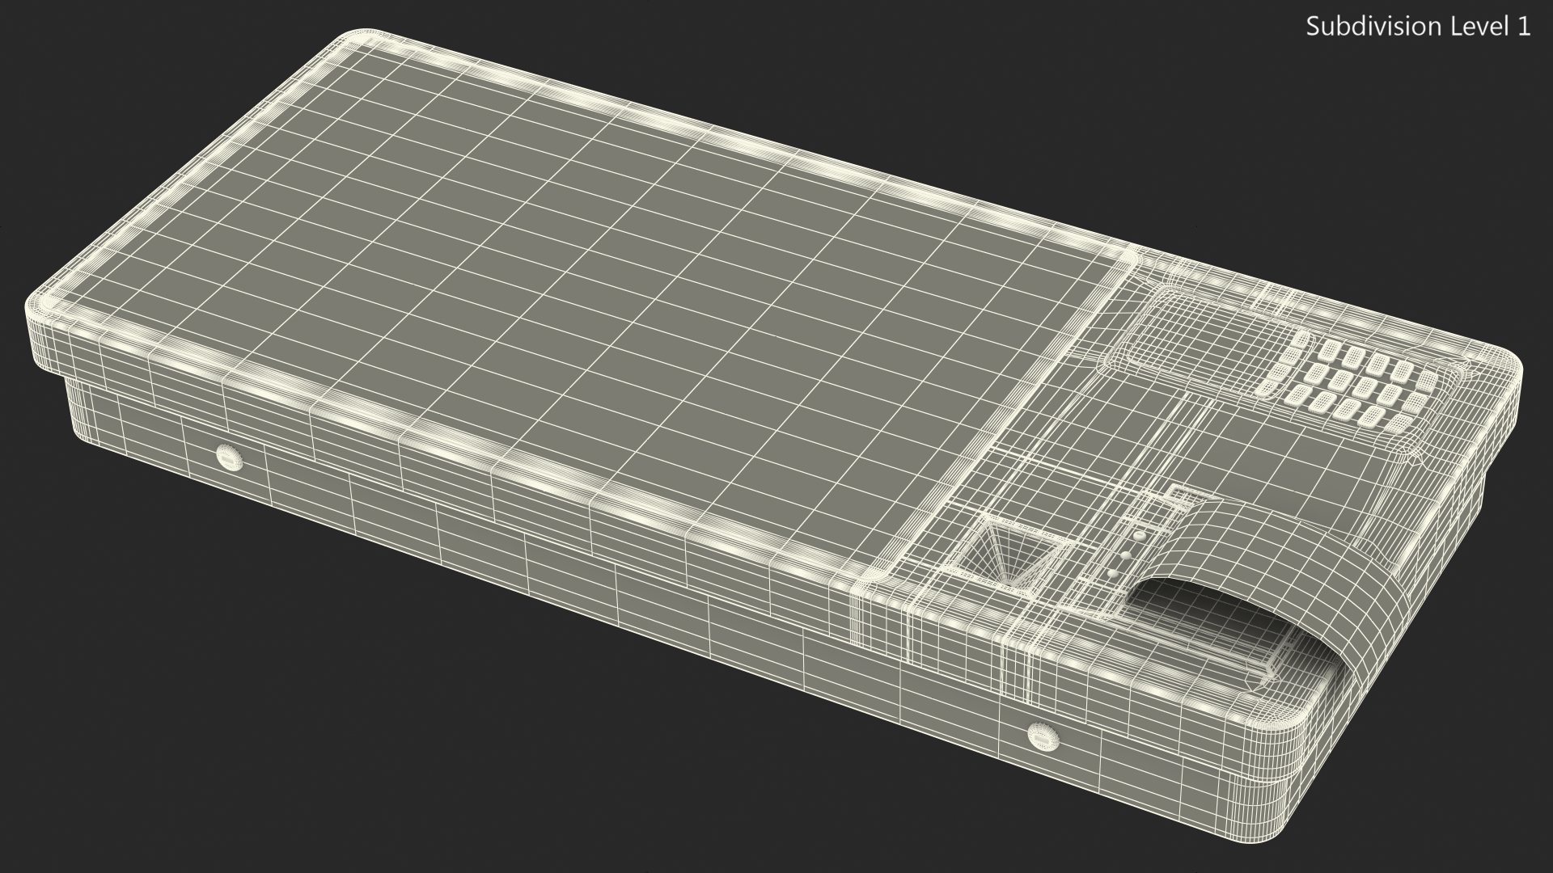Click the 'Subdivision Level 1' label
The height and width of the screenshot is (873, 1553).
pos(1418,27)
